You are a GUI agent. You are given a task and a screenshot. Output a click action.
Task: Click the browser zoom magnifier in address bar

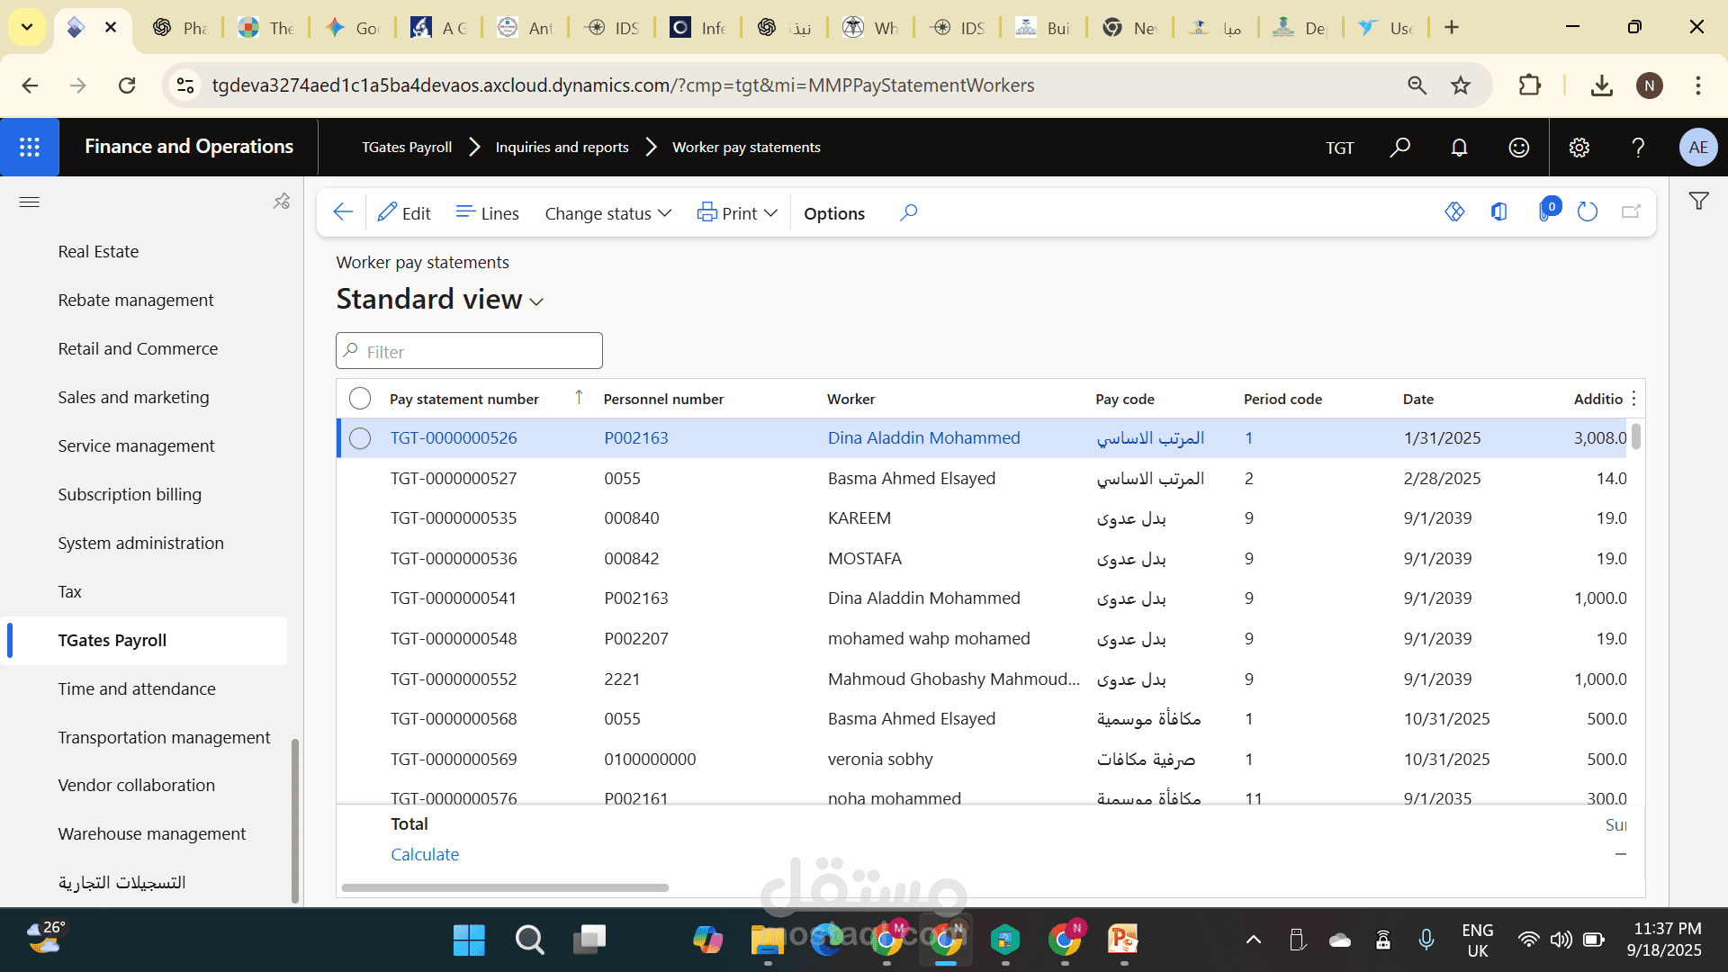(x=1417, y=85)
